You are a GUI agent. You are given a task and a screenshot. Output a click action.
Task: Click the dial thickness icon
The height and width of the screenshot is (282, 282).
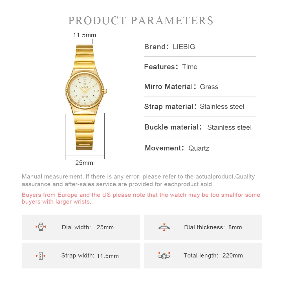164,227
